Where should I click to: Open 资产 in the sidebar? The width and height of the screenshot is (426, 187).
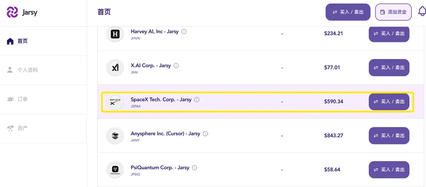[x=22, y=128]
